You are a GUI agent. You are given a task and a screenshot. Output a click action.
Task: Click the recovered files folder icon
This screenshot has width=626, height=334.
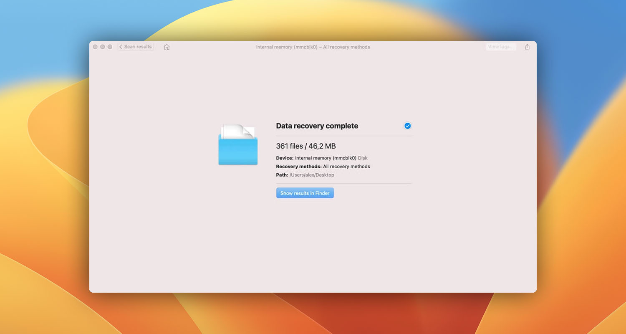(238, 144)
